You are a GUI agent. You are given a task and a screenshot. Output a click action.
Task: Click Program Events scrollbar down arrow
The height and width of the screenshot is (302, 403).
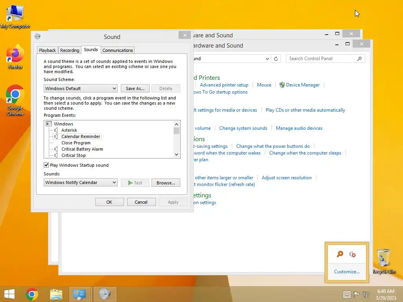176,154
